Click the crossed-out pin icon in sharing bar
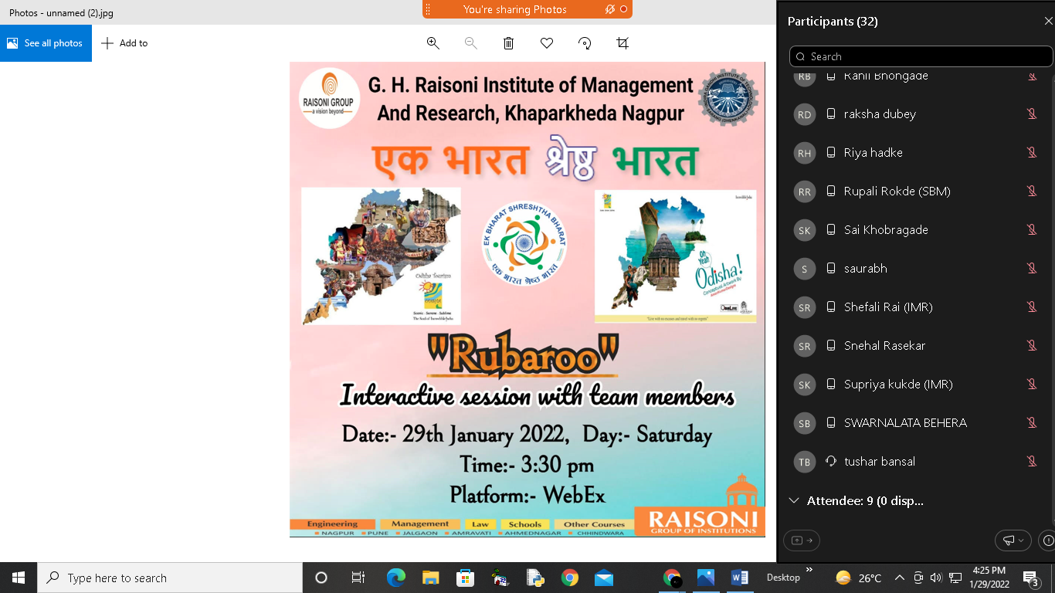The height and width of the screenshot is (593, 1055). 610,9
